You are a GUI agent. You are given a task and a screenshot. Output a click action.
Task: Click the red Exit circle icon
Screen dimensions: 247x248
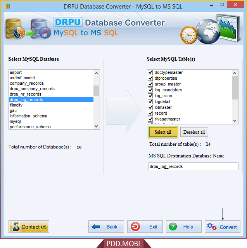tap(135, 227)
